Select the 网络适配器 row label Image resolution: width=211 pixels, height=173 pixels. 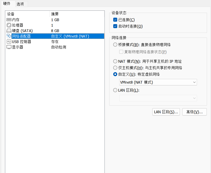(x=21, y=36)
